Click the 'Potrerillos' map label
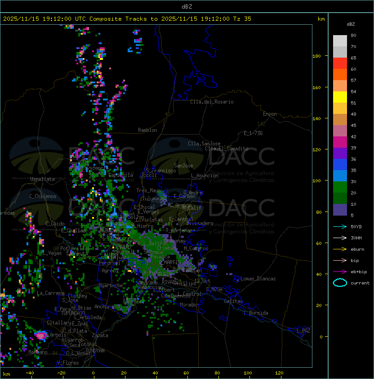Screen dimensions: 374x379 click(75, 248)
